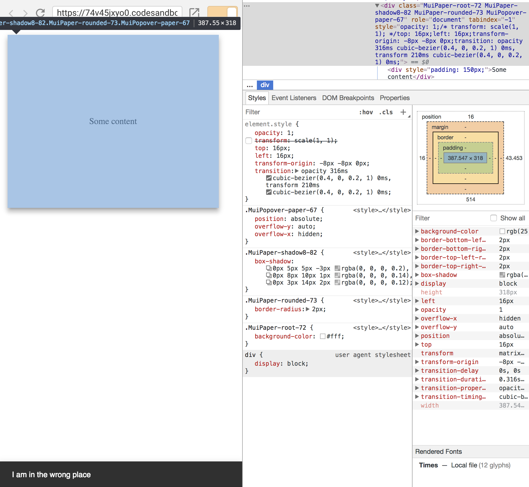529x487 pixels.
Task: Open the style sheet link for .MuiPopover-paper-67
Action: pyautogui.click(x=382, y=210)
